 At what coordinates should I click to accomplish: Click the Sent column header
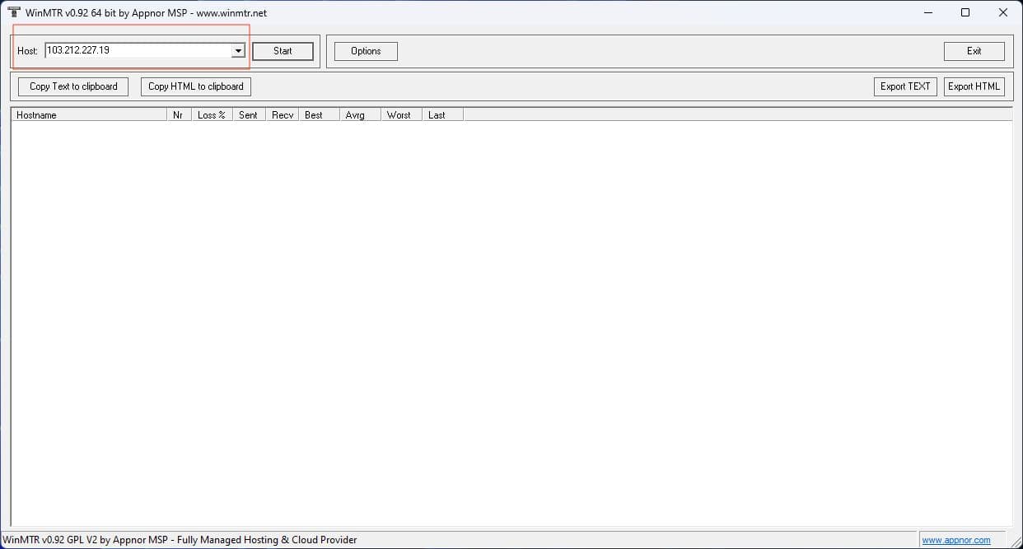pyautogui.click(x=249, y=115)
